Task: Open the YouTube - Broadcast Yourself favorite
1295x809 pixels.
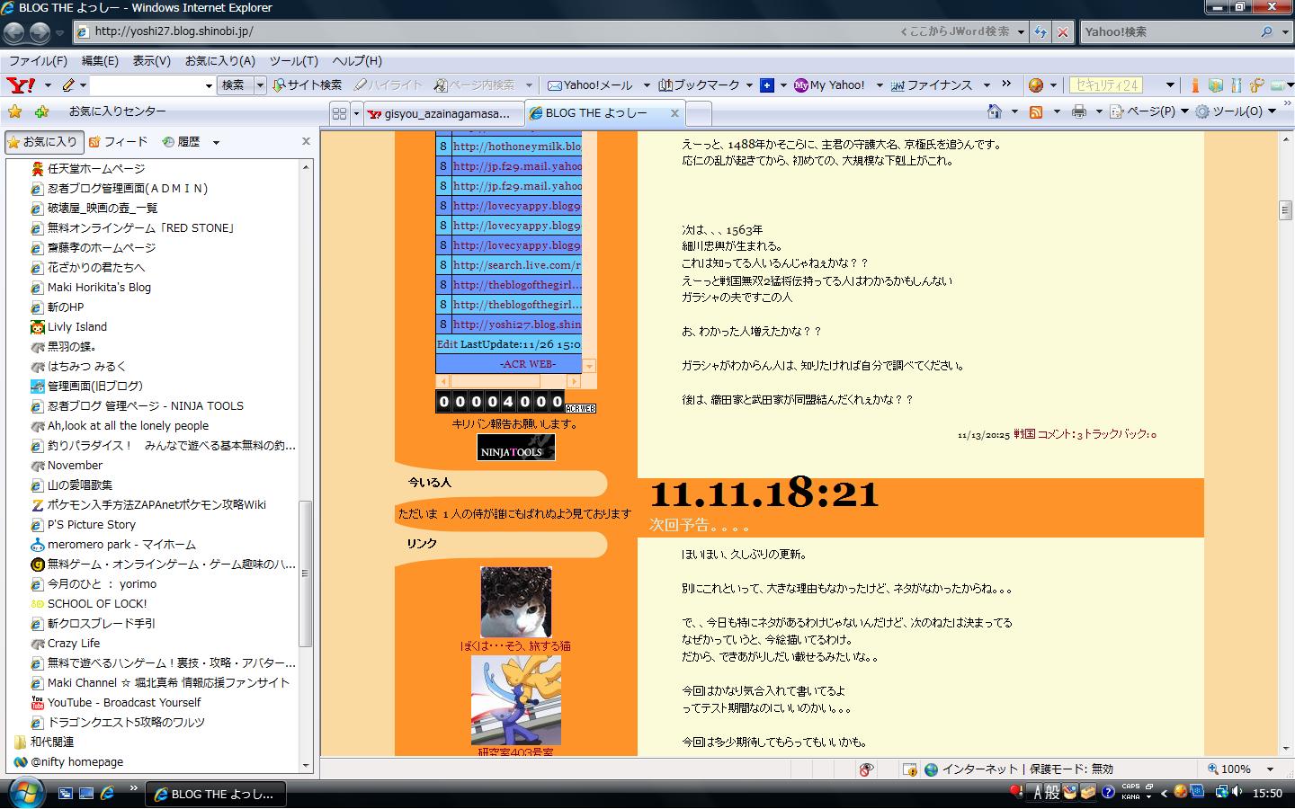Action: point(115,703)
